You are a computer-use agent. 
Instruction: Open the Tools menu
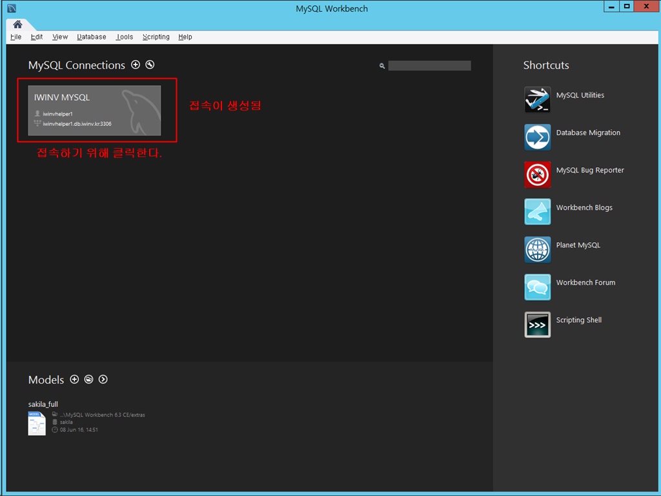125,37
